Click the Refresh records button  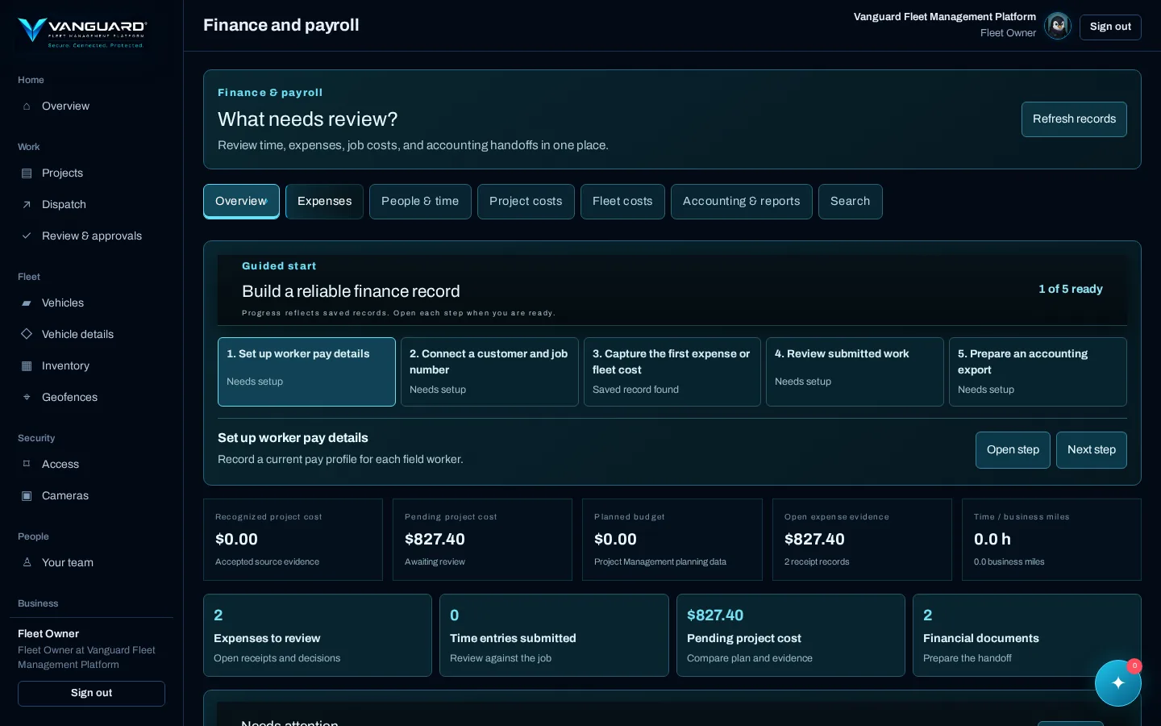1074,119
